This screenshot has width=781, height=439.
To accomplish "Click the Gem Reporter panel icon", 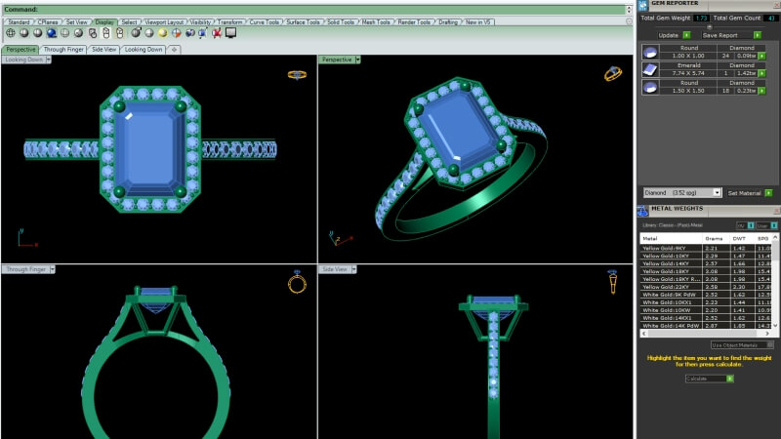I will click(x=643, y=5).
